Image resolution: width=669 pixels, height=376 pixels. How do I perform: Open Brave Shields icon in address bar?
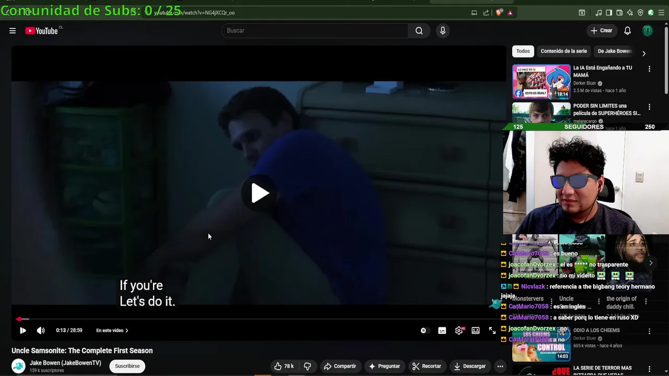pyautogui.click(x=500, y=13)
